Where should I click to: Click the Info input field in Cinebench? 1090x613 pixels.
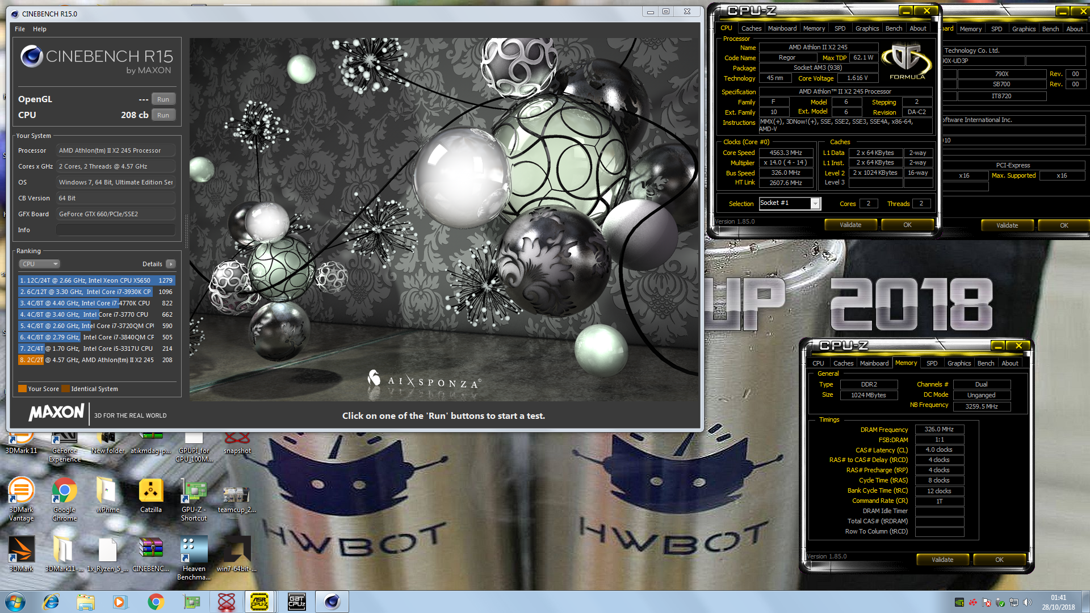pyautogui.click(x=116, y=230)
